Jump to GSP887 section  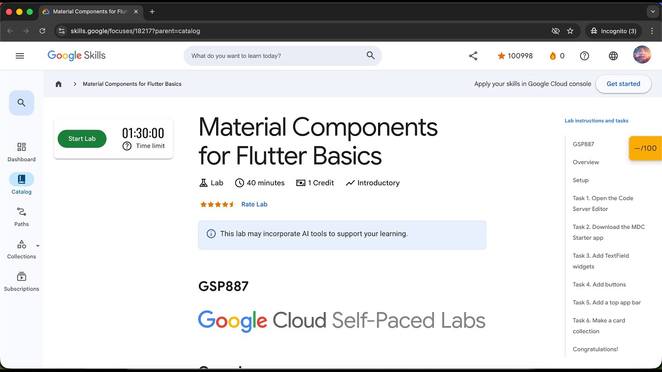583,144
